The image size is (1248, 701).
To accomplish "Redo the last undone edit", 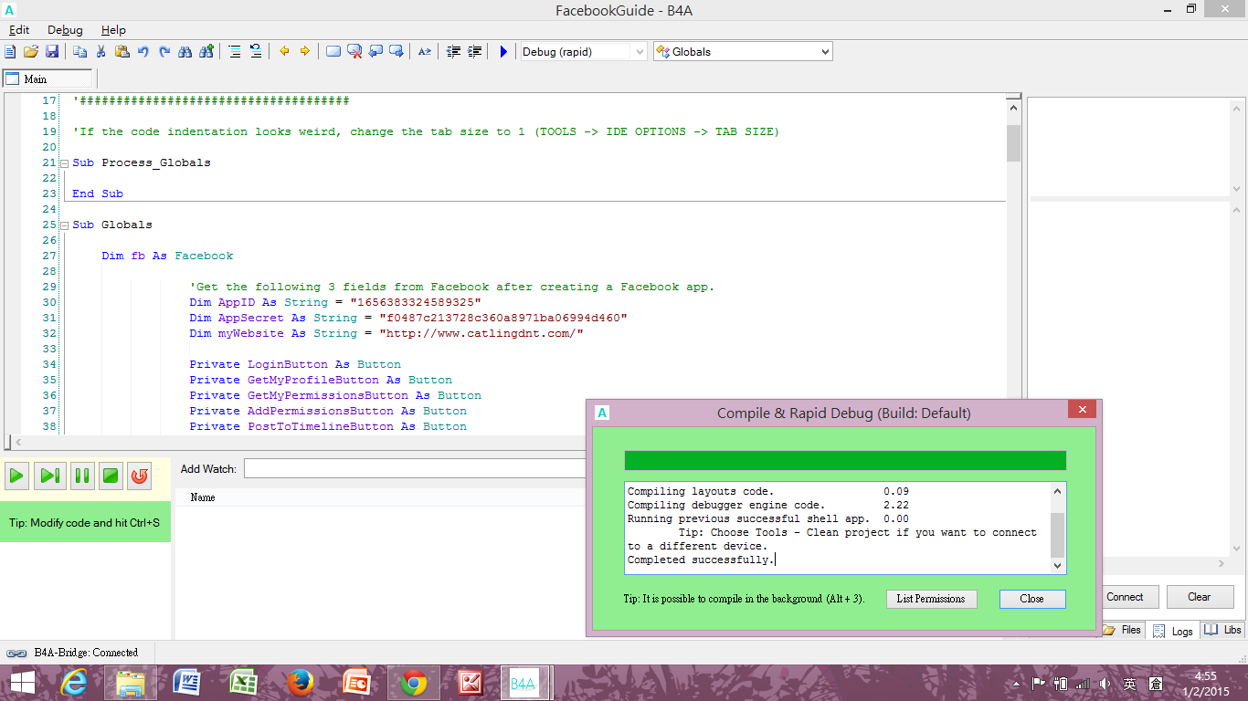I will coord(164,52).
